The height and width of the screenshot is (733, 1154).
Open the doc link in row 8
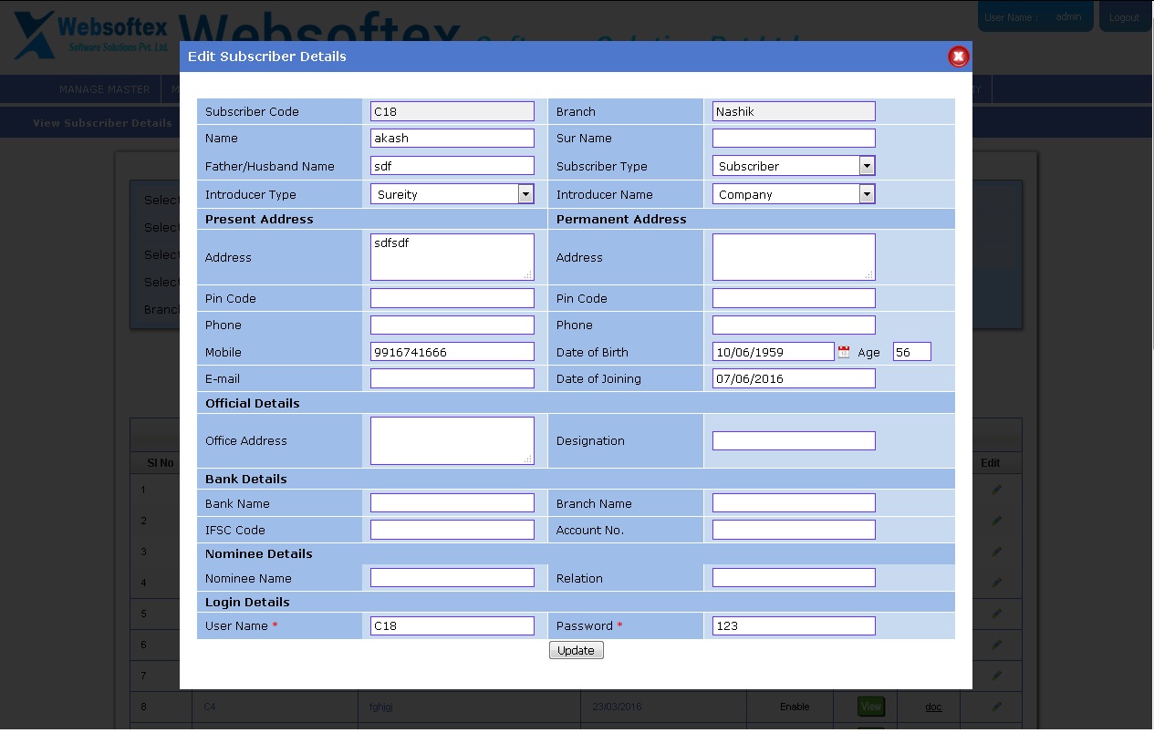pos(933,707)
